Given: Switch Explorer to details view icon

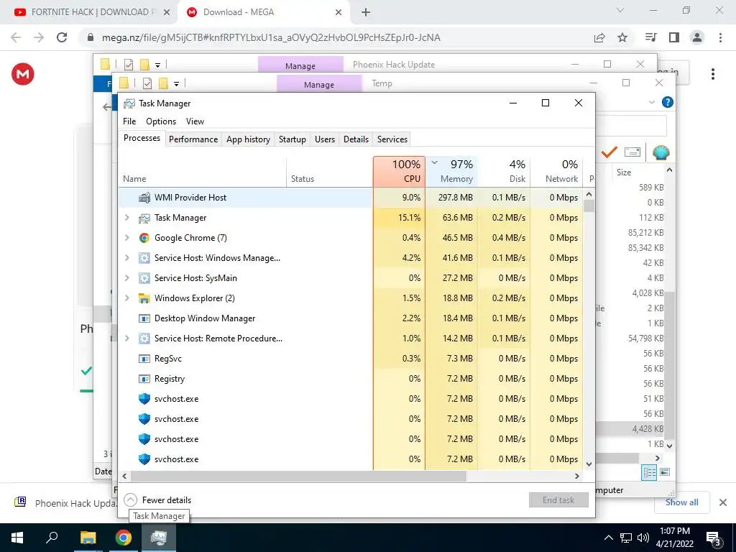Looking at the screenshot, I should tap(649, 472).
